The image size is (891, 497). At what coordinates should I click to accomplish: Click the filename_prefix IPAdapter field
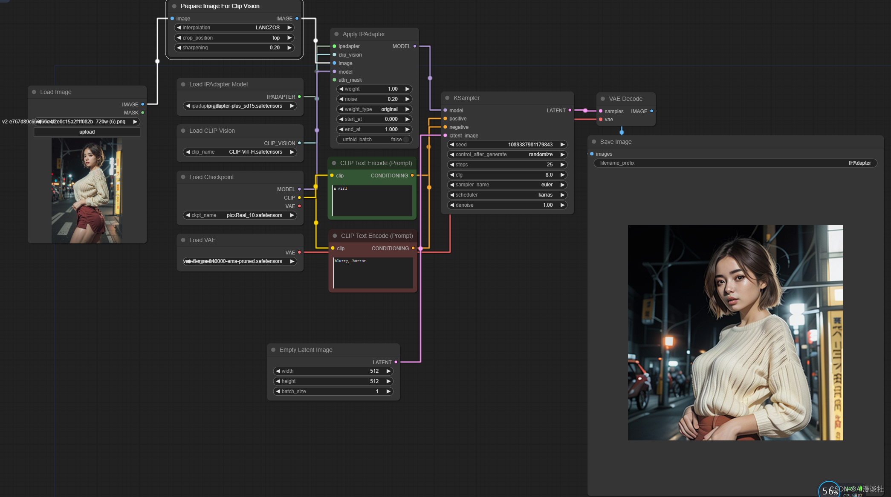(735, 163)
